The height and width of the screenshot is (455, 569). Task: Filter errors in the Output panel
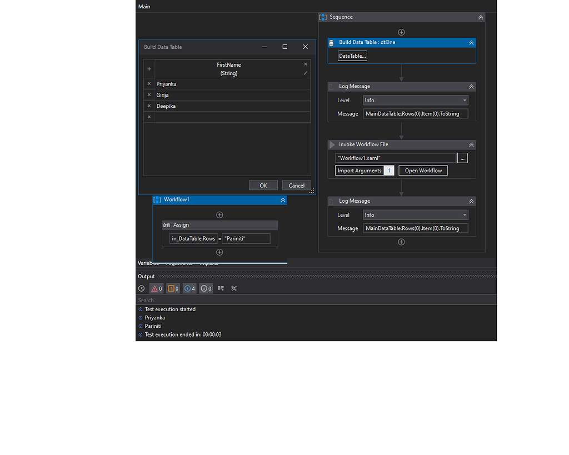[x=156, y=288]
